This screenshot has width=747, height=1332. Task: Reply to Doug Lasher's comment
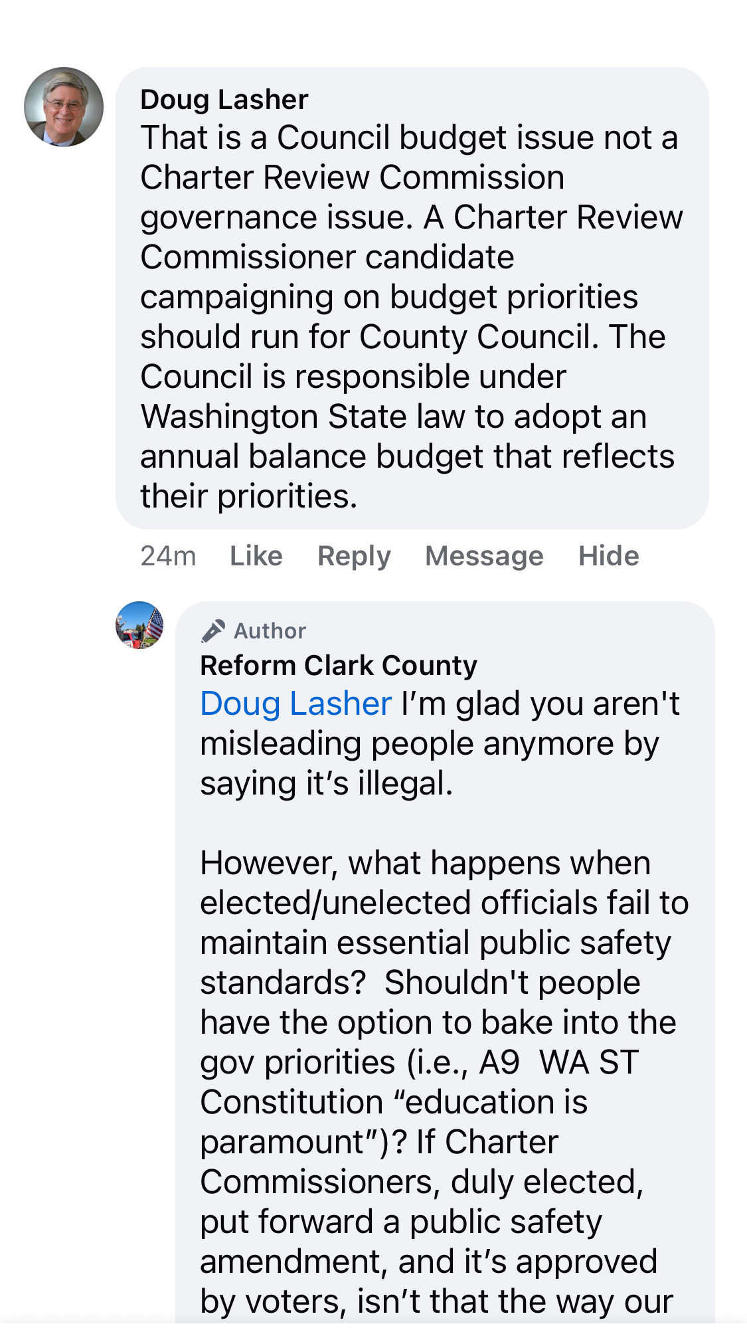pyautogui.click(x=354, y=556)
